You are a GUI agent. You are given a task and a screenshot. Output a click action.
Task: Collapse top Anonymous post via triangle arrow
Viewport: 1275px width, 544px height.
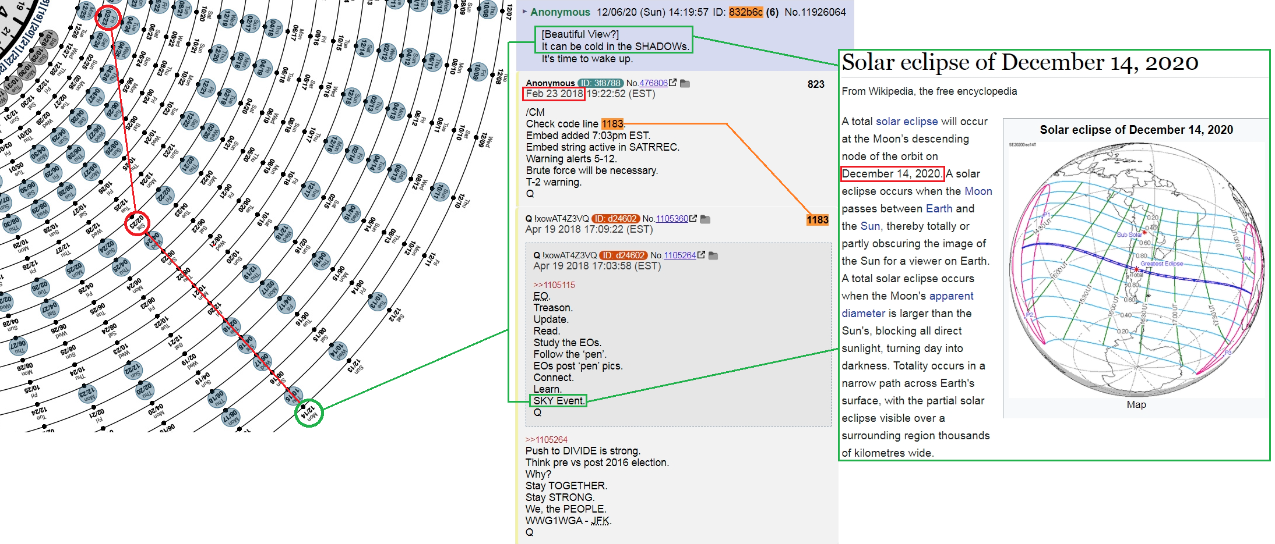click(524, 12)
